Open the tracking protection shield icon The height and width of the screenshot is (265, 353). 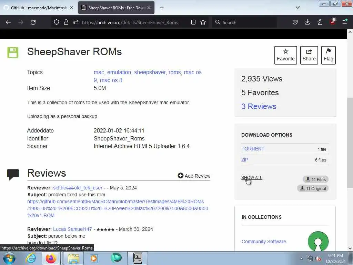[57, 22]
